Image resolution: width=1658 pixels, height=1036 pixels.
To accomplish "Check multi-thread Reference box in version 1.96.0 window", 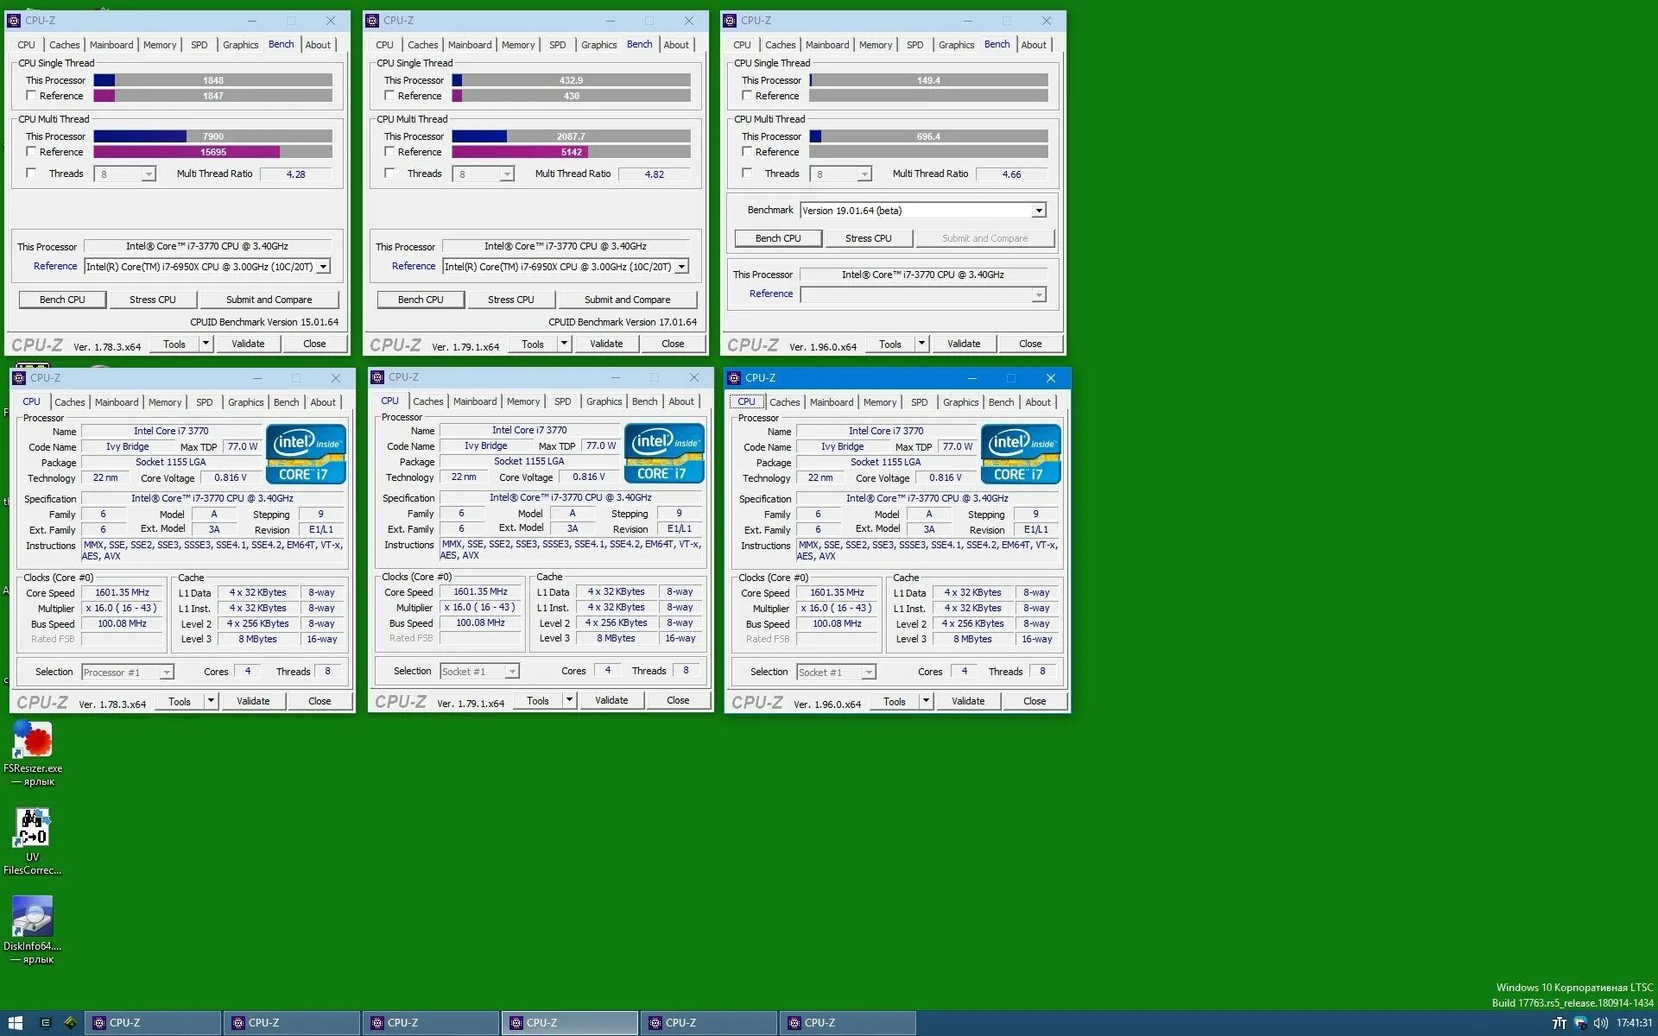I will (x=747, y=152).
